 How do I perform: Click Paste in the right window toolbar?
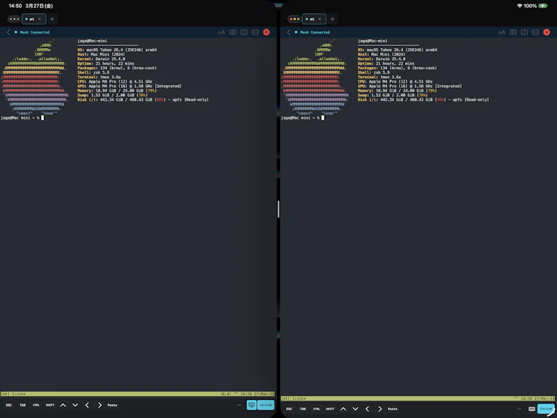click(x=393, y=409)
